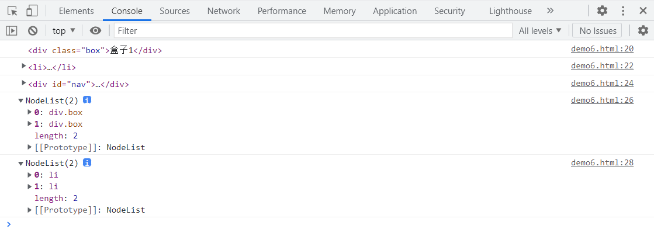654x236 pixels.
Task: Show more tabs with double chevron
Action: tap(550, 11)
